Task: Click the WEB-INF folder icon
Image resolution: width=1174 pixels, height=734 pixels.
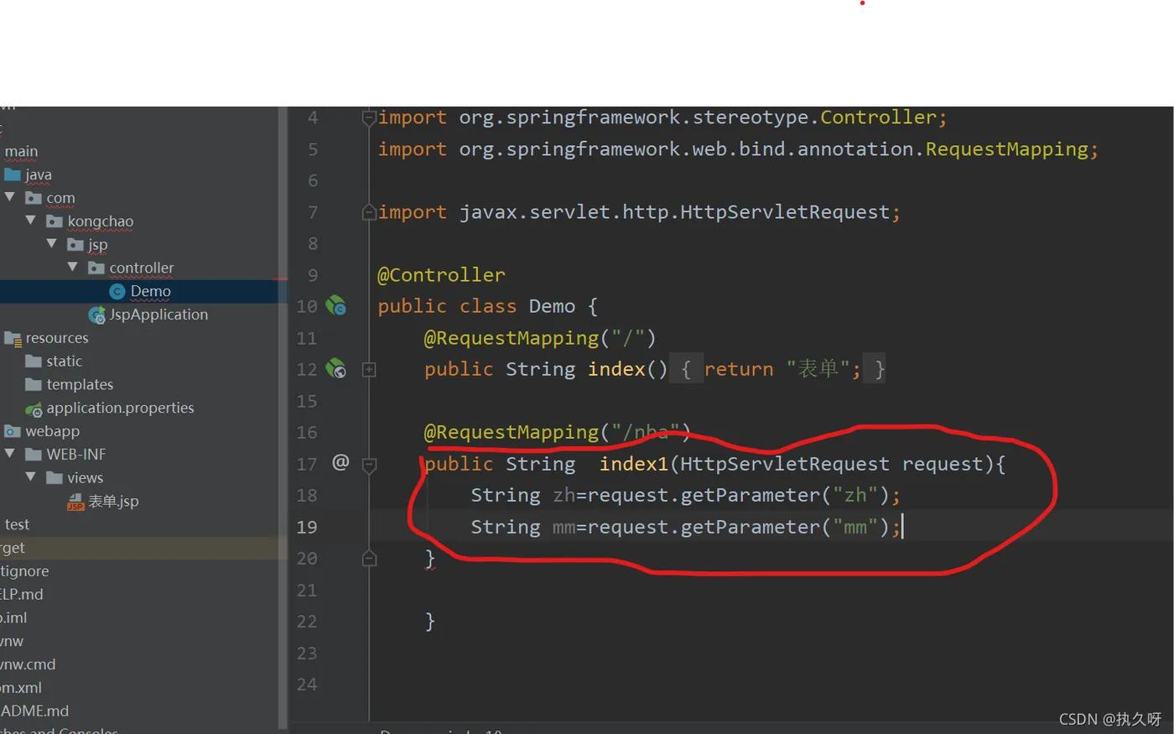Action: [x=34, y=454]
